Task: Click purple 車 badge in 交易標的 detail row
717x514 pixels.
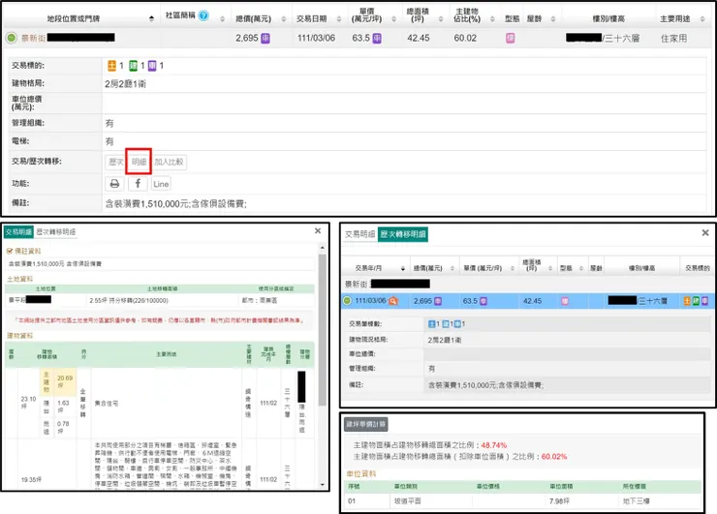Action: [152, 66]
